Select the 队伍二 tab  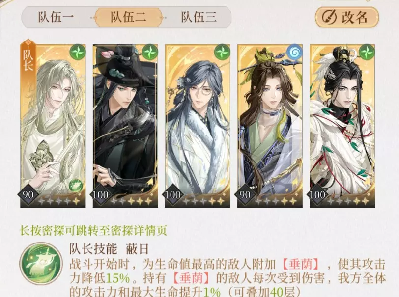[x=129, y=17]
